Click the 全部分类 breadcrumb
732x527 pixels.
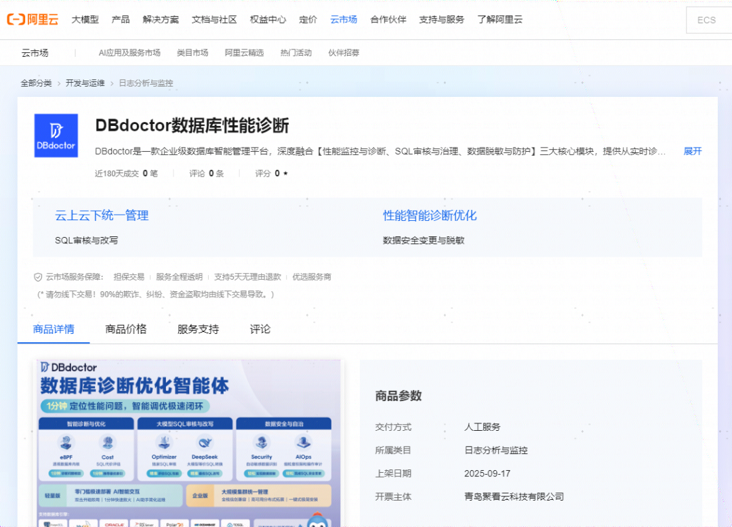pos(36,83)
